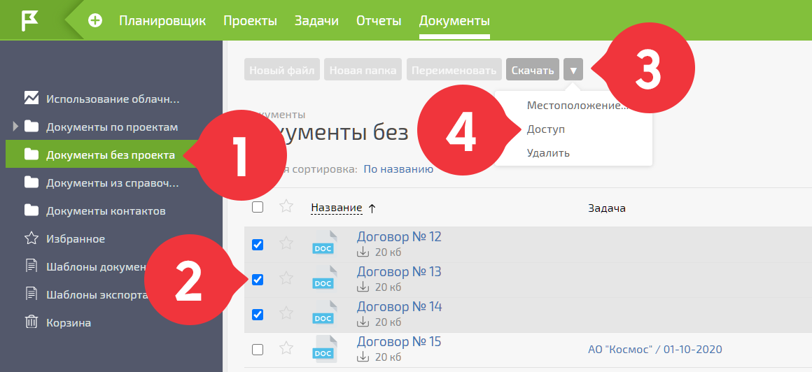This screenshot has height=372, width=812.
Task: Click download icon under Договор № 15
Action: pos(363,357)
